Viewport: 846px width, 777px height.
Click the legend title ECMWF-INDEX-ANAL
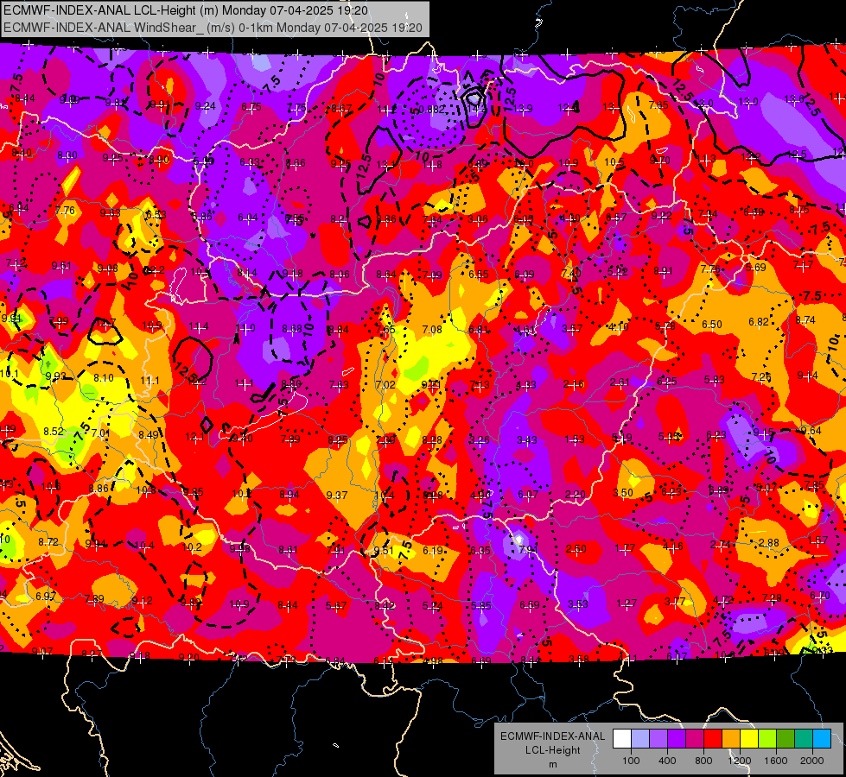(552, 736)
